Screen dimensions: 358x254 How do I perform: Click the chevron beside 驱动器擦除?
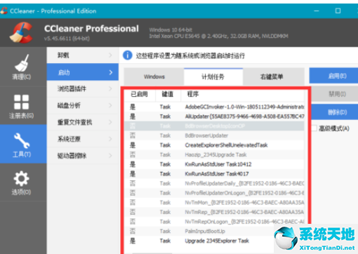110,156
